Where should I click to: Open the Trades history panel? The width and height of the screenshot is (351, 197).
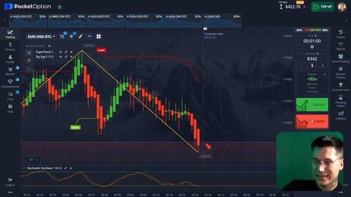tap(341, 34)
